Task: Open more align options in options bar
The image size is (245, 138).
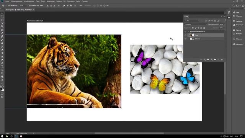Action: click(81, 6)
